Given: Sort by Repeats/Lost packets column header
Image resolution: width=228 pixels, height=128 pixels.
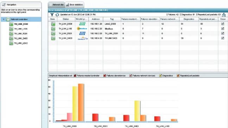Looking at the screenshot, I should point(208,19).
